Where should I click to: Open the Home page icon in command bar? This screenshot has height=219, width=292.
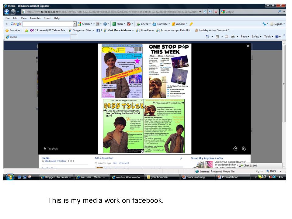(207, 37)
